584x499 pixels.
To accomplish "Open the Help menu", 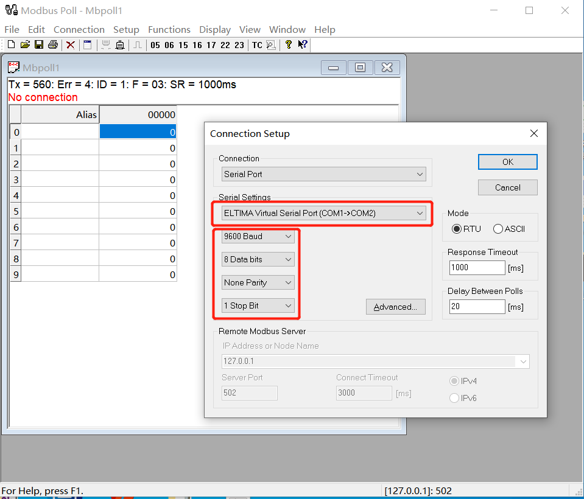I will pos(325,29).
